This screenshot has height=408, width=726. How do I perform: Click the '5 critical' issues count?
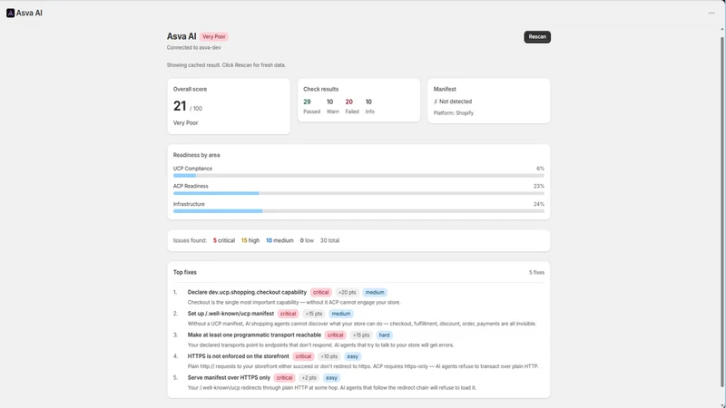tap(223, 240)
